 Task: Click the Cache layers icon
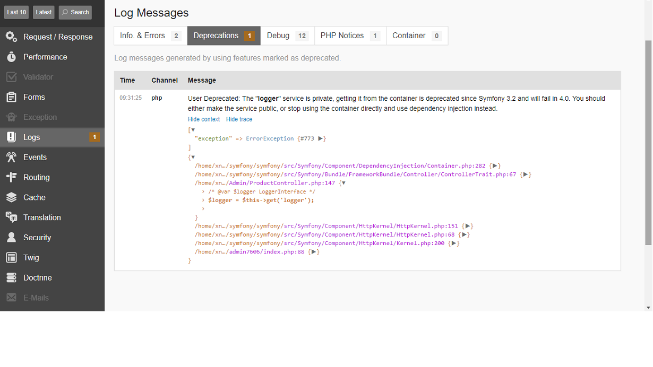[11, 197]
